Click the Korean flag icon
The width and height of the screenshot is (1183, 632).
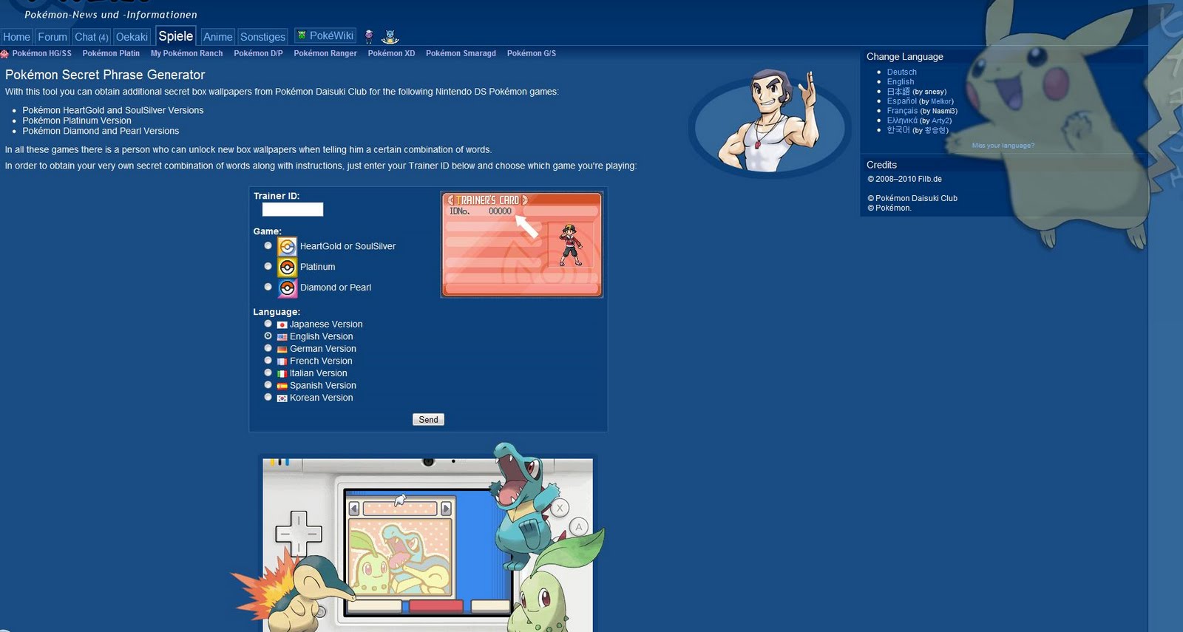pos(282,398)
